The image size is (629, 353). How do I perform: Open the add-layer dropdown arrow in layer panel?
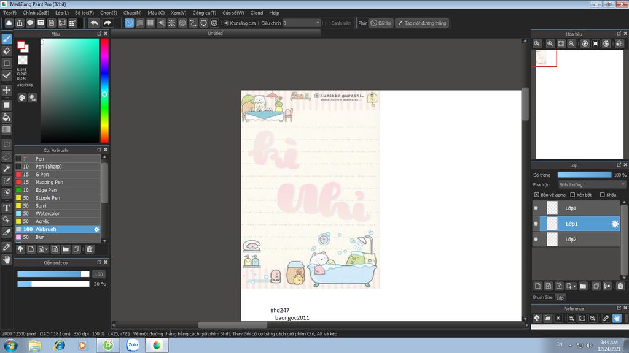pyautogui.click(x=574, y=286)
